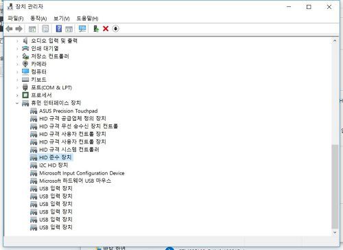Click the HID 규격 공급업체 정의 장치 icon

coord(34,119)
